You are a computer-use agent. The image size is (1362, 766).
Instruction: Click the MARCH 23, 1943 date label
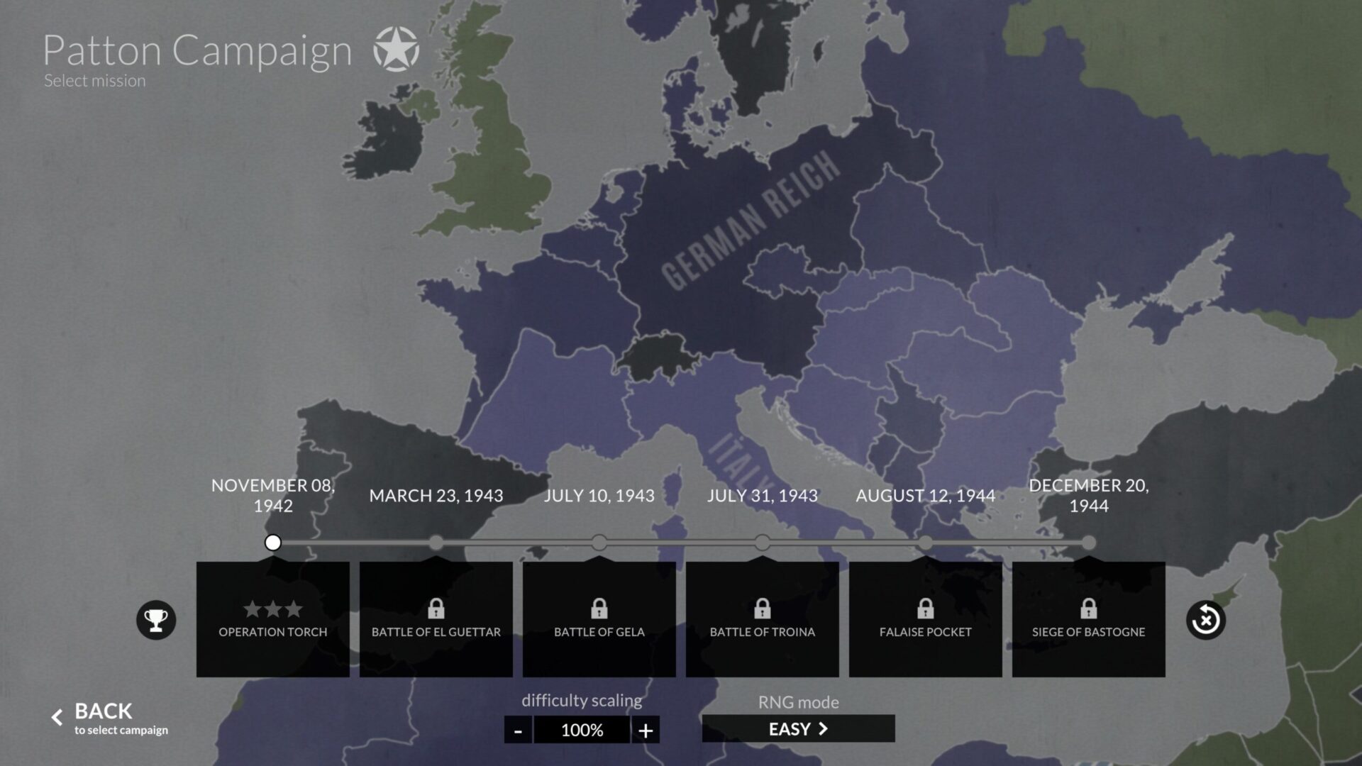coord(436,495)
